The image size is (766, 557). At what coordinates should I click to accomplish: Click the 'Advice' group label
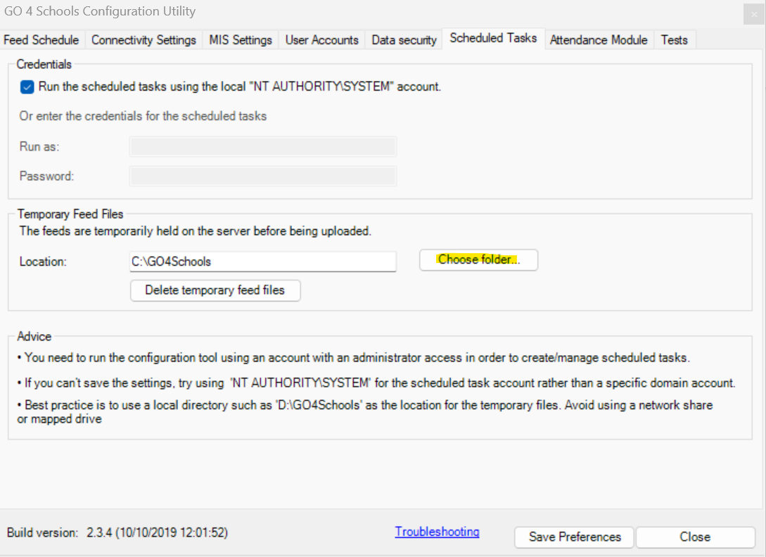tap(34, 336)
